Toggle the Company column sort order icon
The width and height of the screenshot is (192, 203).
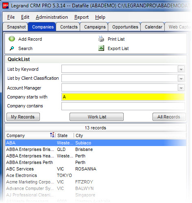point(52,135)
